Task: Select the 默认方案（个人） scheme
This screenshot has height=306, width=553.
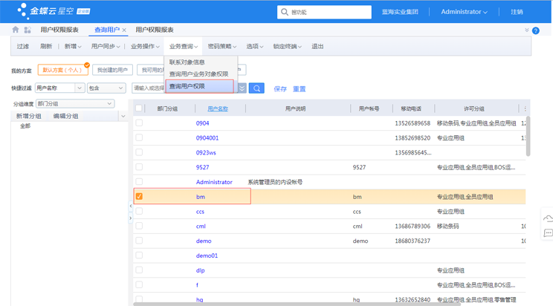Action: coord(62,70)
